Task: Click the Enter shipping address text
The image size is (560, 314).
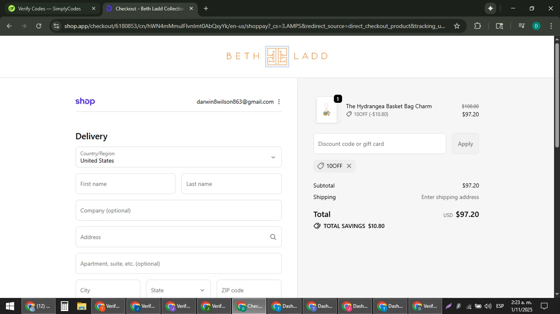Action: 450,197
